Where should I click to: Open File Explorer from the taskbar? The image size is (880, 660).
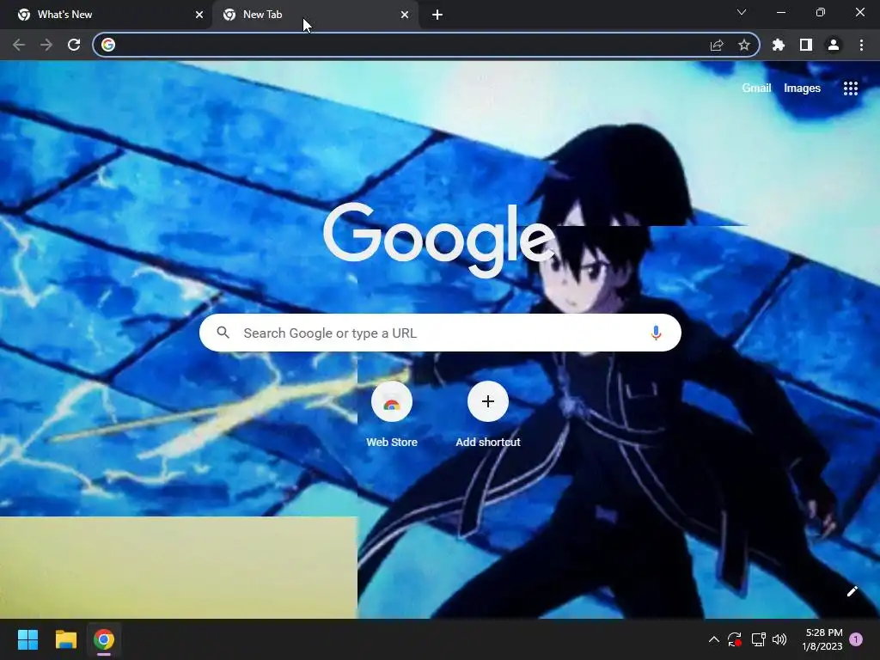click(x=65, y=639)
